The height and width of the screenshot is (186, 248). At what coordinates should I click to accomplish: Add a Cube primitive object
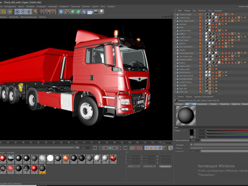[x=61, y=12]
